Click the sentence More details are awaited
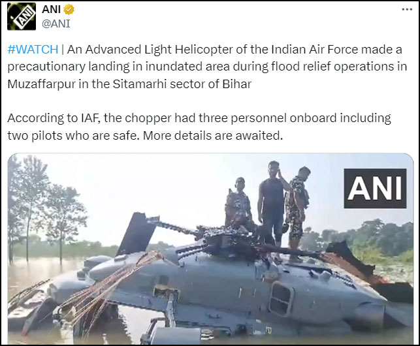This screenshot has height=346, width=420. 213,136
